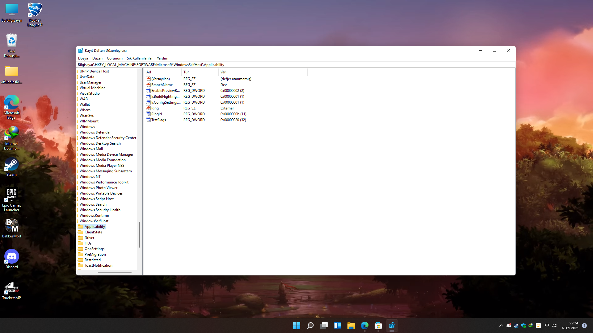Click the Ring string value icon

pyautogui.click(x=148, y=108)
